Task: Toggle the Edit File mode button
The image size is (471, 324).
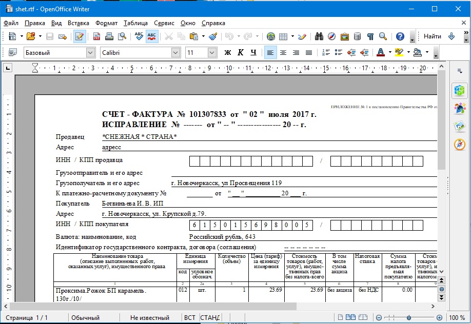Action: click(x=80, y=36)
